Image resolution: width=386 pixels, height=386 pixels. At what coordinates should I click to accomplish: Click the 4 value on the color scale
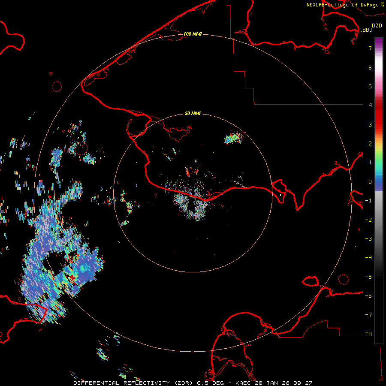point(370,106)
